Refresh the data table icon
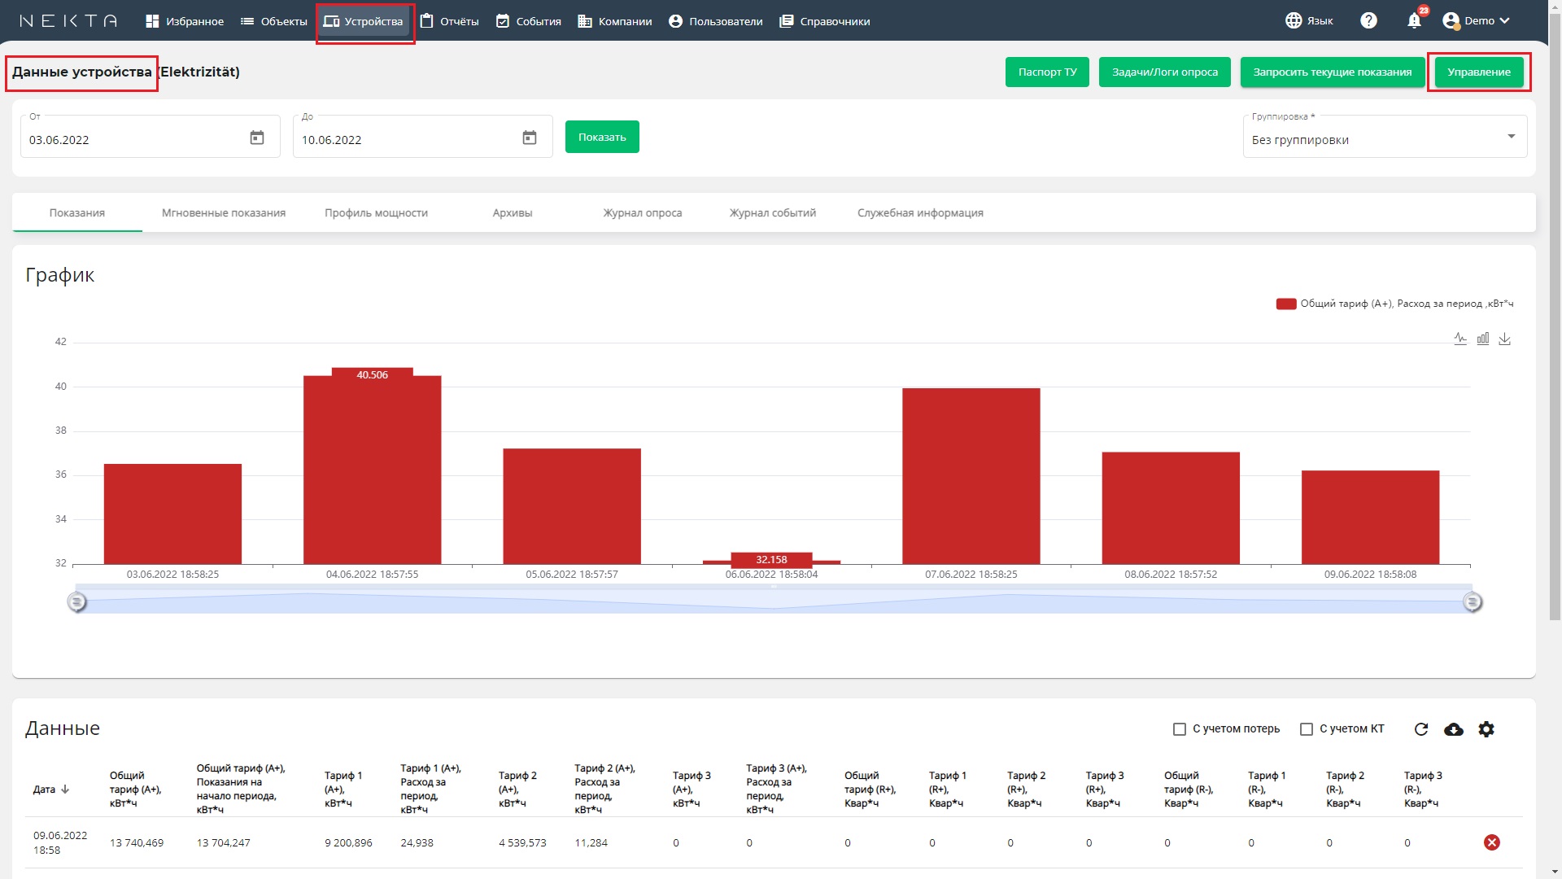 pos(1421,729)
